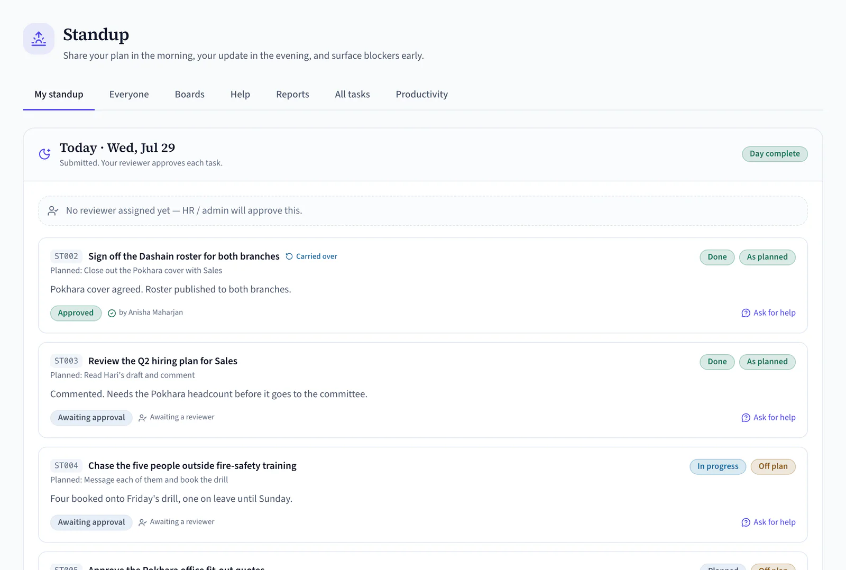Click the awaiting reviewer icon on ST004
The image size is (846, 570).
click(142, 522)
